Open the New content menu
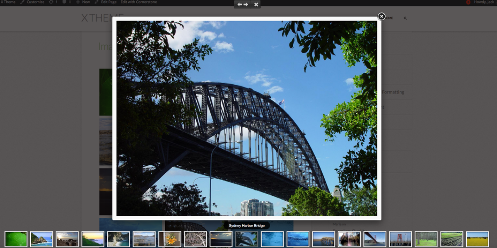The image size is (497, 248). point(83,2)
